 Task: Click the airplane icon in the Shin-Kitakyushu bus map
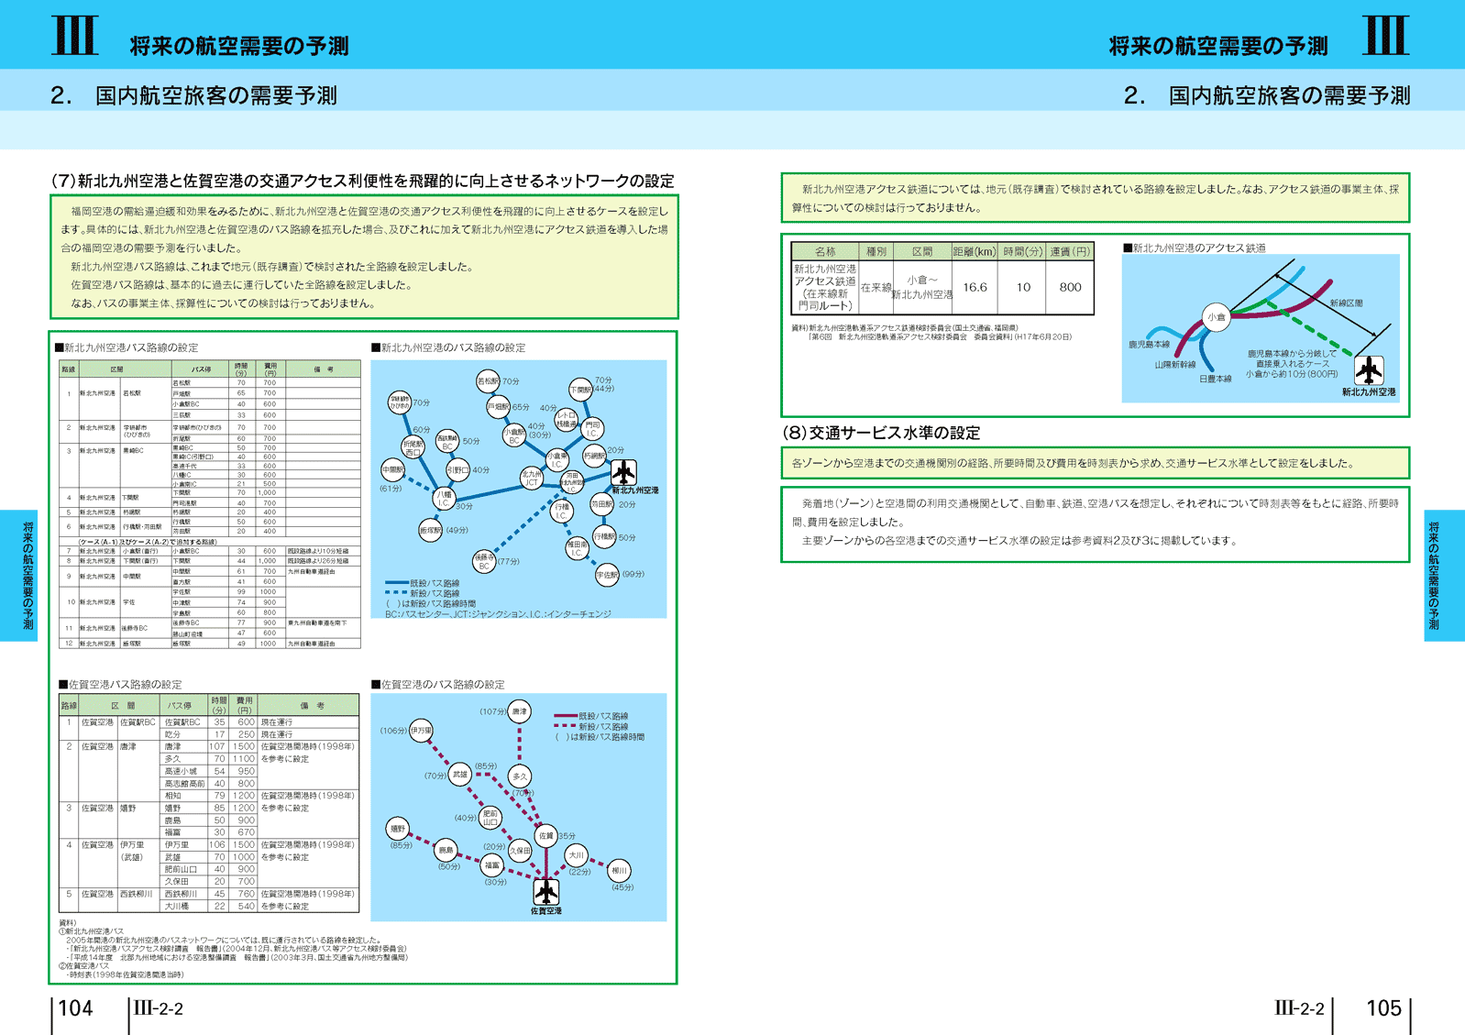click(623, 472)
